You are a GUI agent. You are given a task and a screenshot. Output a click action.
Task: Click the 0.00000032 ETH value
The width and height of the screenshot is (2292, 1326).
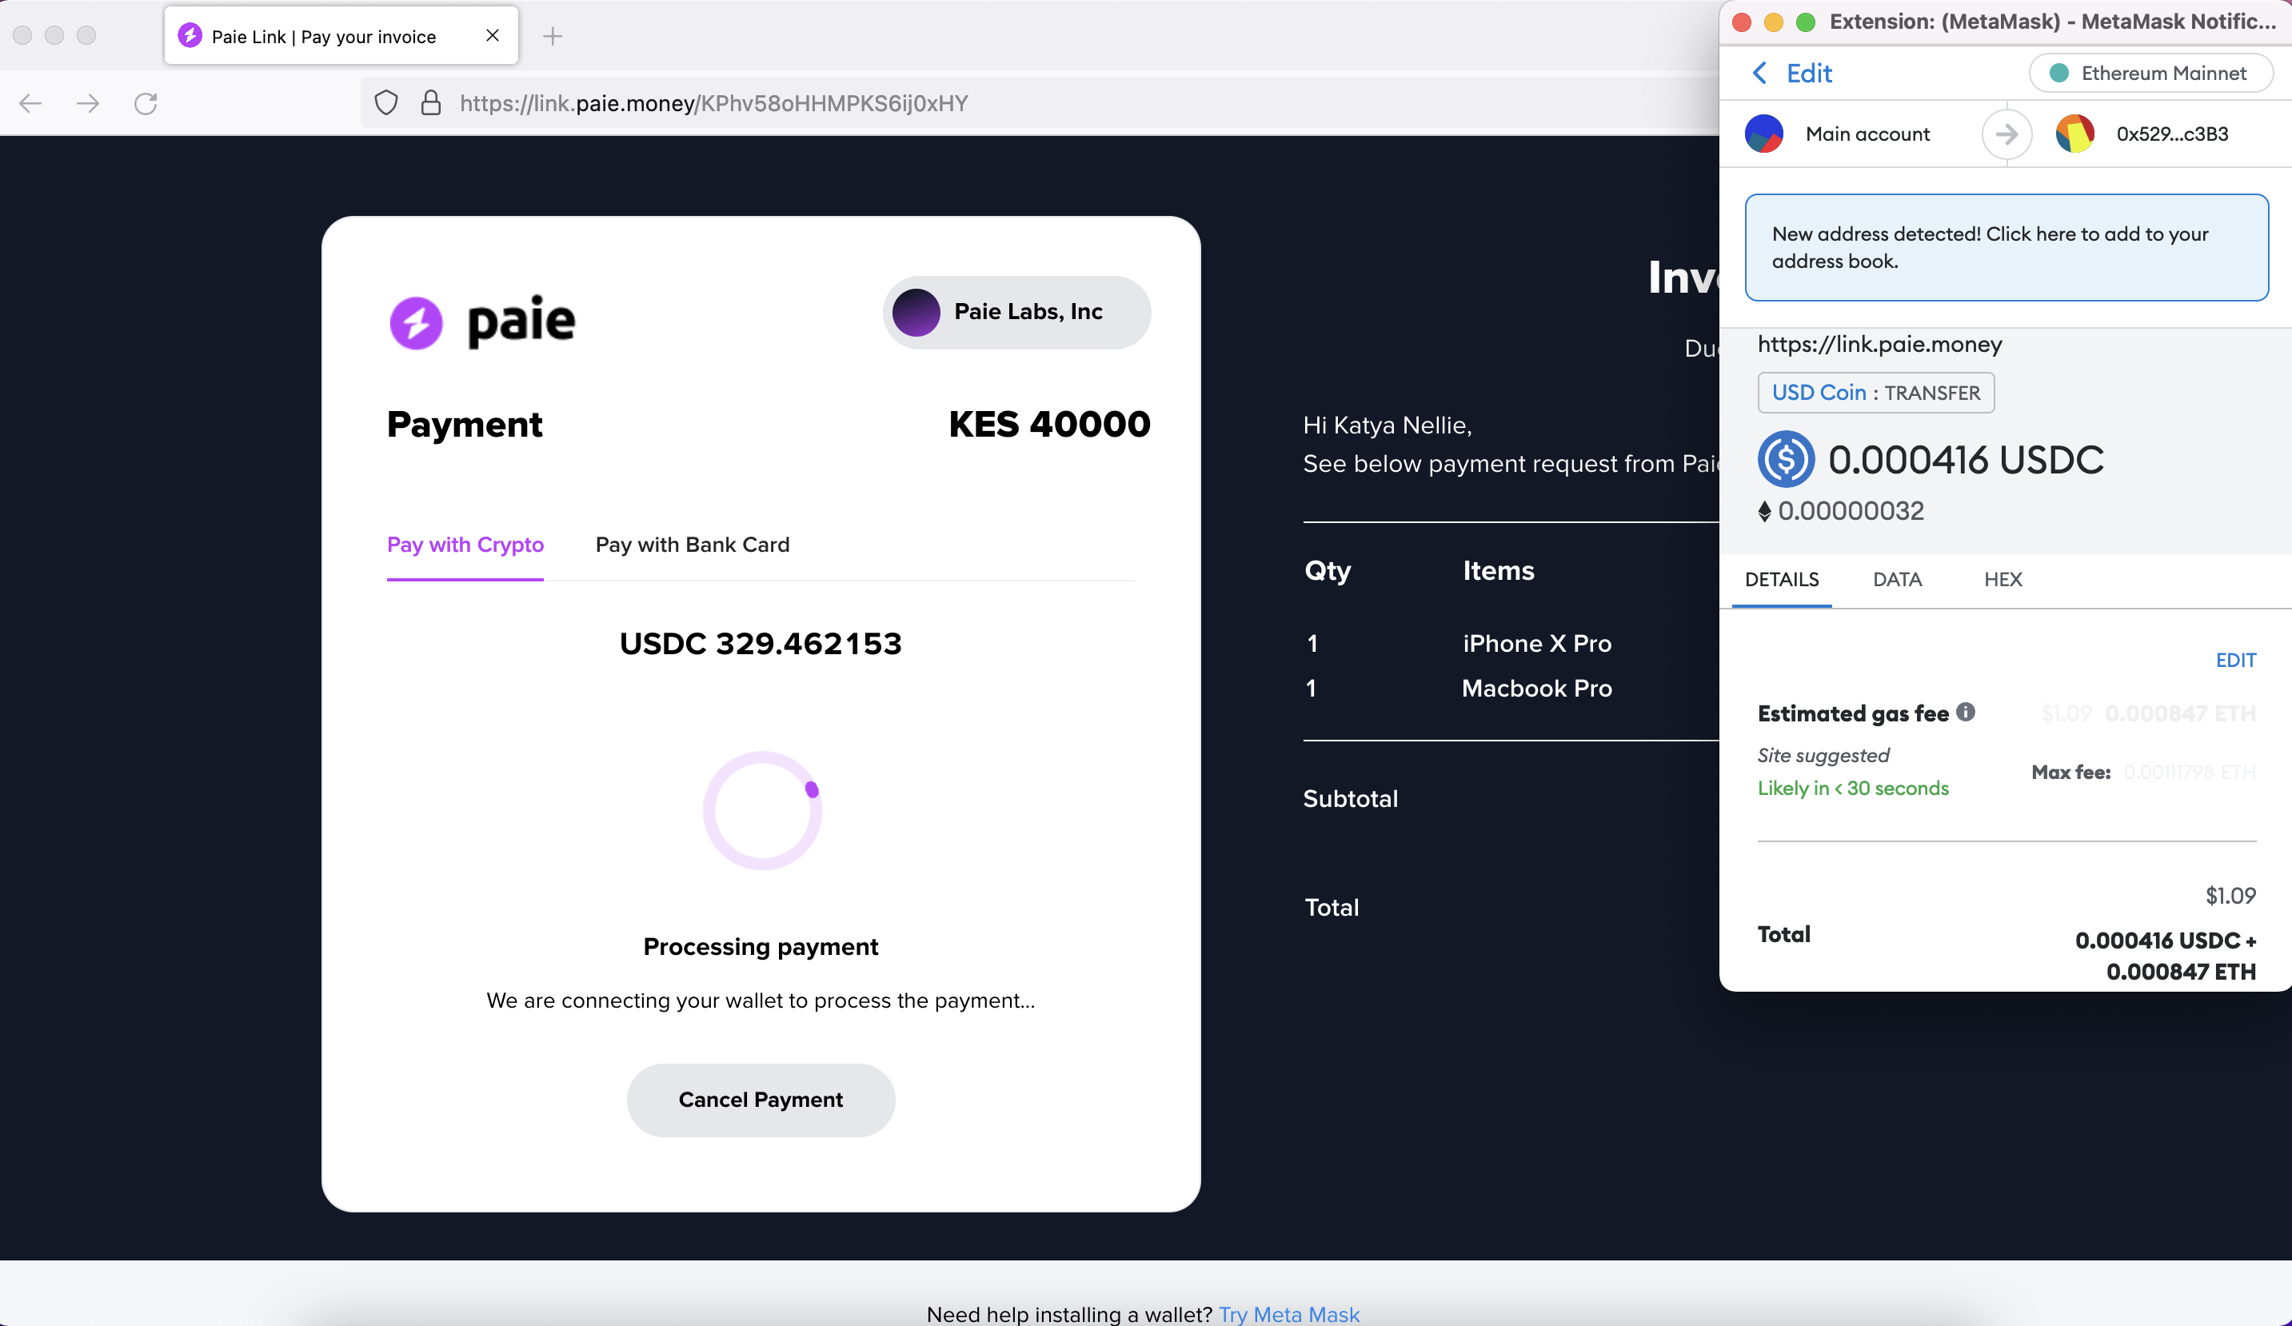(x=1851, y=511)
